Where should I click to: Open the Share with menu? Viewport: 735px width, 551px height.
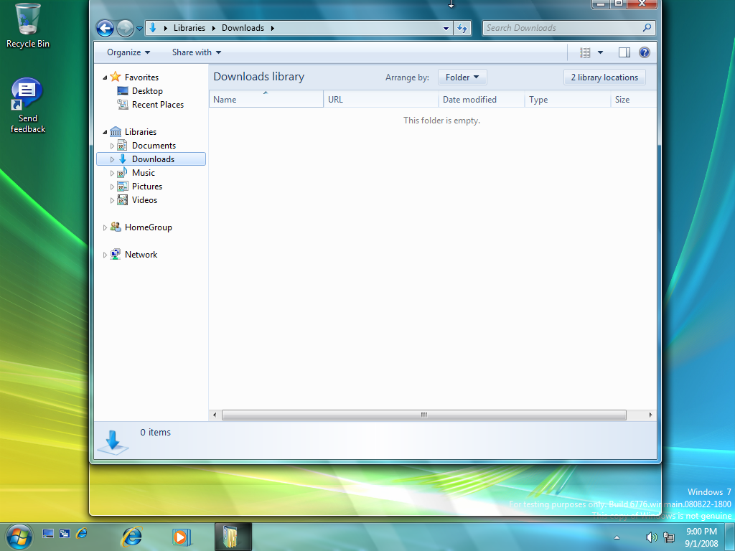[196, 52]
